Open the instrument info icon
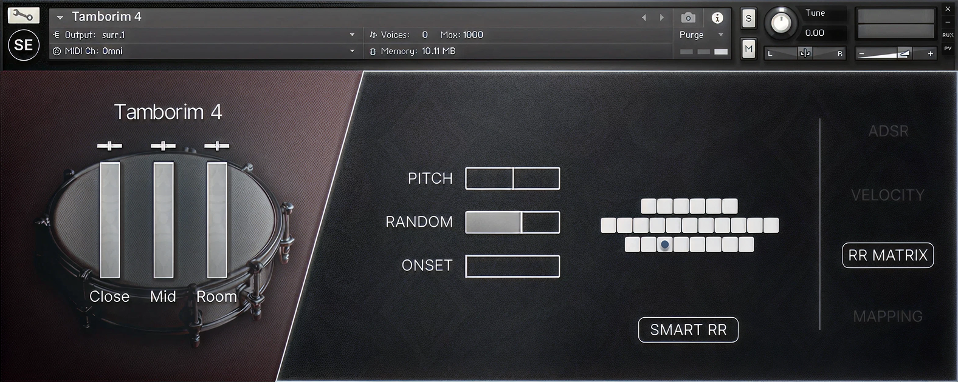The height and width of the screenshot is (382, 958). click(x=717, y=18)
